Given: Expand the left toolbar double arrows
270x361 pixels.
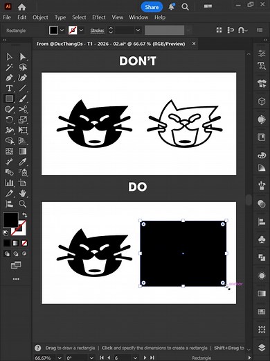Looking at the screenshot, I should pos(4,40).
